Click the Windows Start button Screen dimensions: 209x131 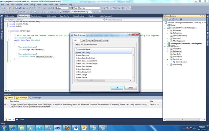pyautogui.click(x=4, y=128)
